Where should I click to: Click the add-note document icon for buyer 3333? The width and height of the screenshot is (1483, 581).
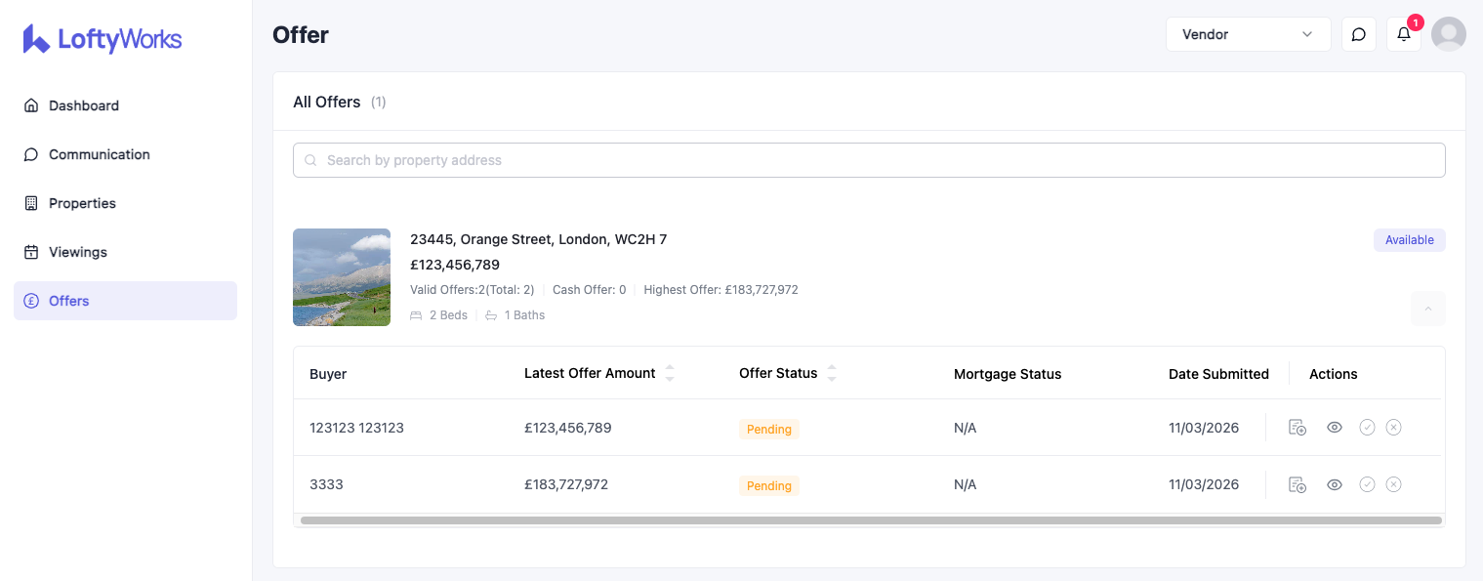click(1297, 485)
